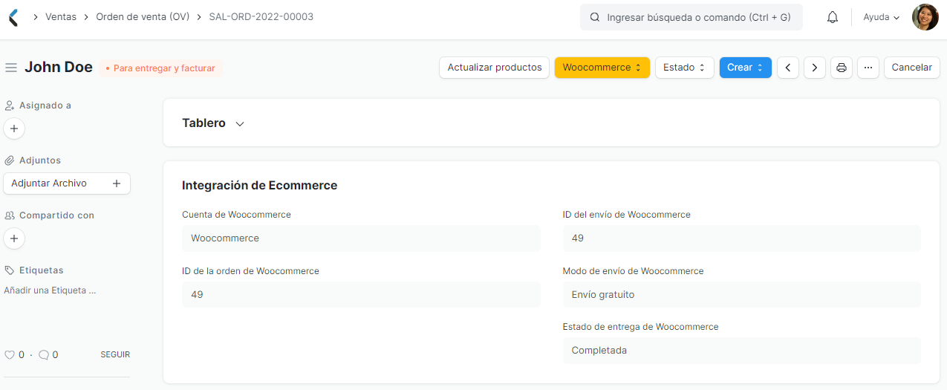
Task: Click Modo de envío field Envío gratuito
Action: point(742,295)
